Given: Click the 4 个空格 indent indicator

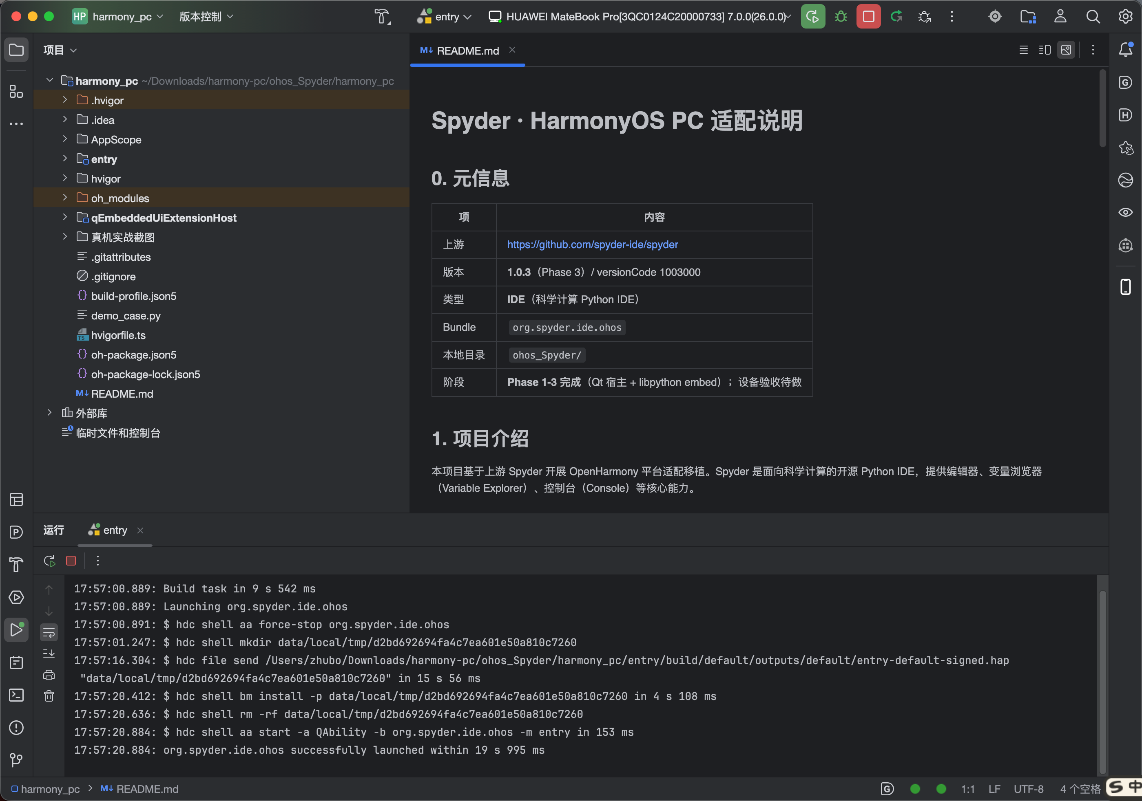Looking at the screenshot, I should click(x=1080, y=789).
